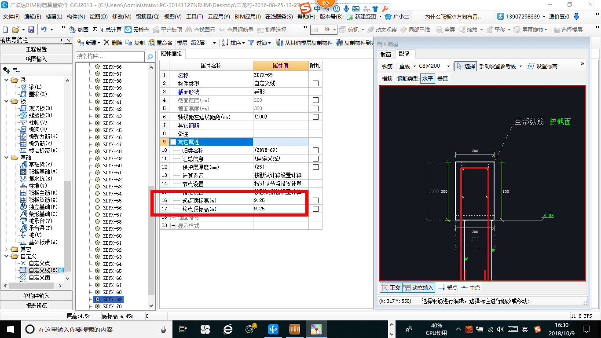This screenshot has height=338, width=601.
Task: Open 钢筋量(Q) menu
Action: tap(147, 17)
